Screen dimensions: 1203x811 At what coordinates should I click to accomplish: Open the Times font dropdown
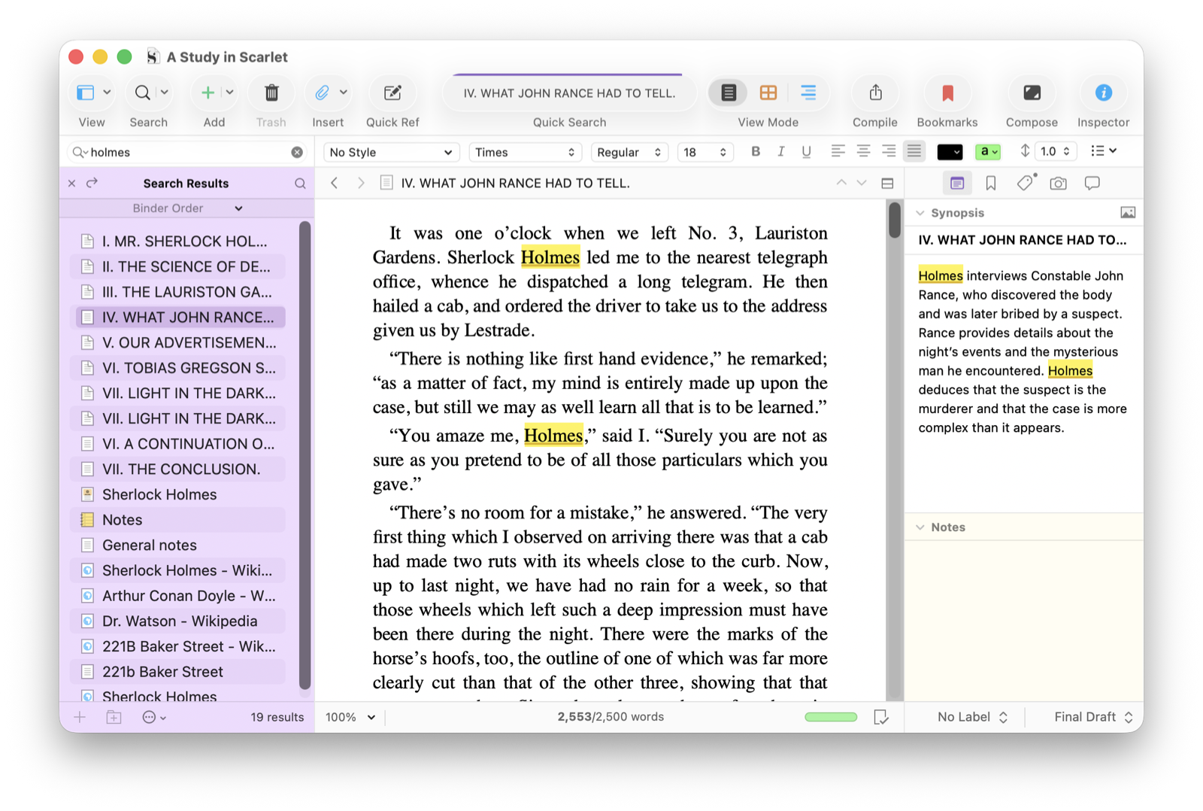tap(525, 153)
